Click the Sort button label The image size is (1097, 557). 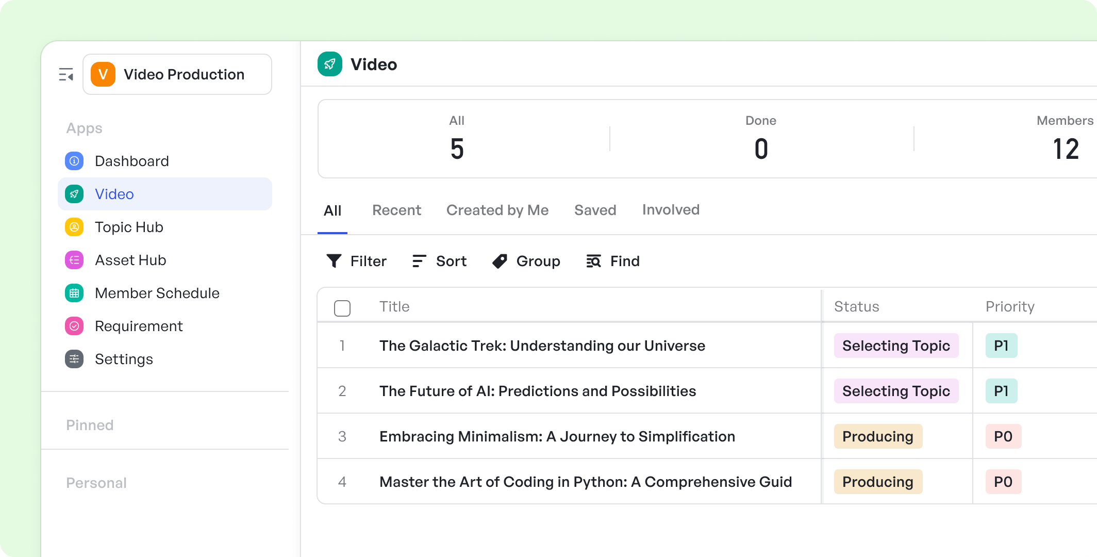[x=452, y=261]
